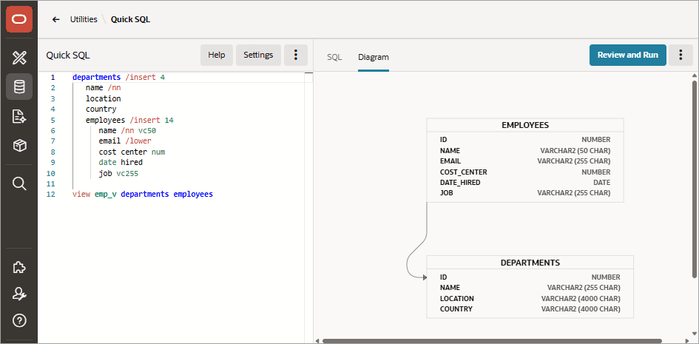Click COST_CENTER column in EMPLOYEES table
This screenshot has width=699, height=344.
pos(463,172)
